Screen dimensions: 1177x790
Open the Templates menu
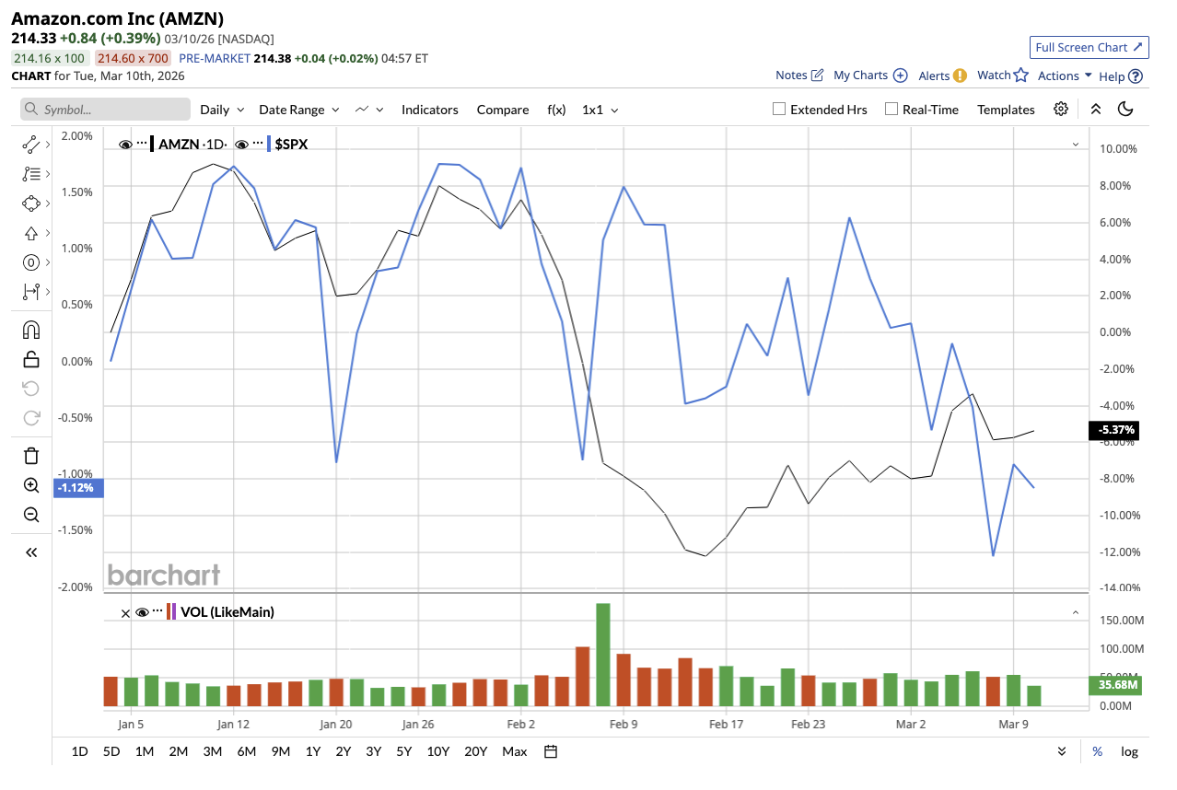(1006, 109)
